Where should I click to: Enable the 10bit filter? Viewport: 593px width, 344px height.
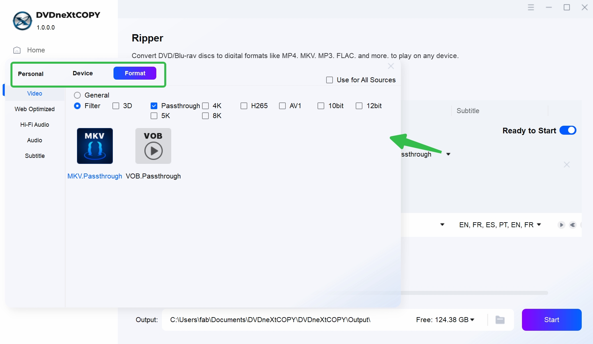321,106
